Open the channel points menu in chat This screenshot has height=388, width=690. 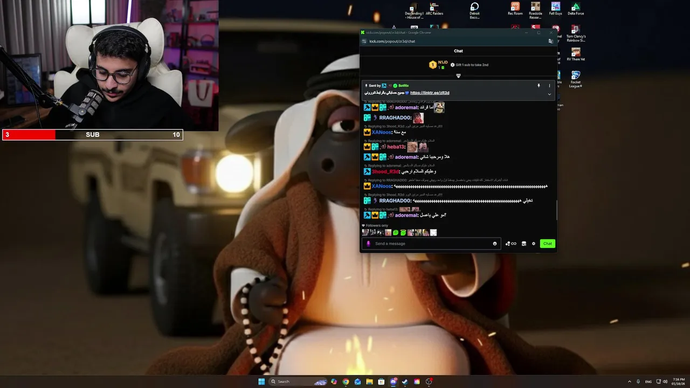tap(510, 244)
